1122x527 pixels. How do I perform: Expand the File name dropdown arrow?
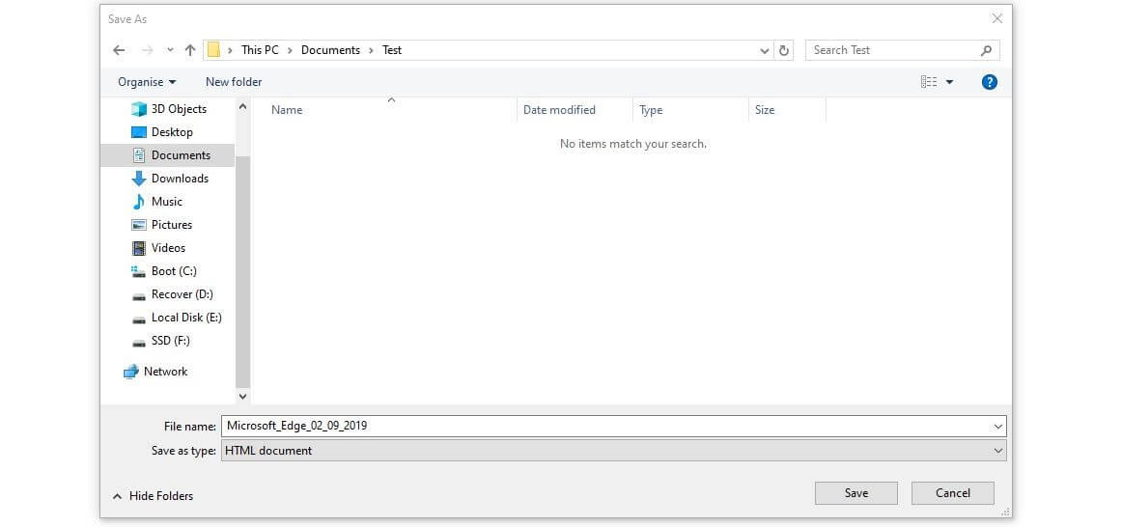tap(998, 427)
